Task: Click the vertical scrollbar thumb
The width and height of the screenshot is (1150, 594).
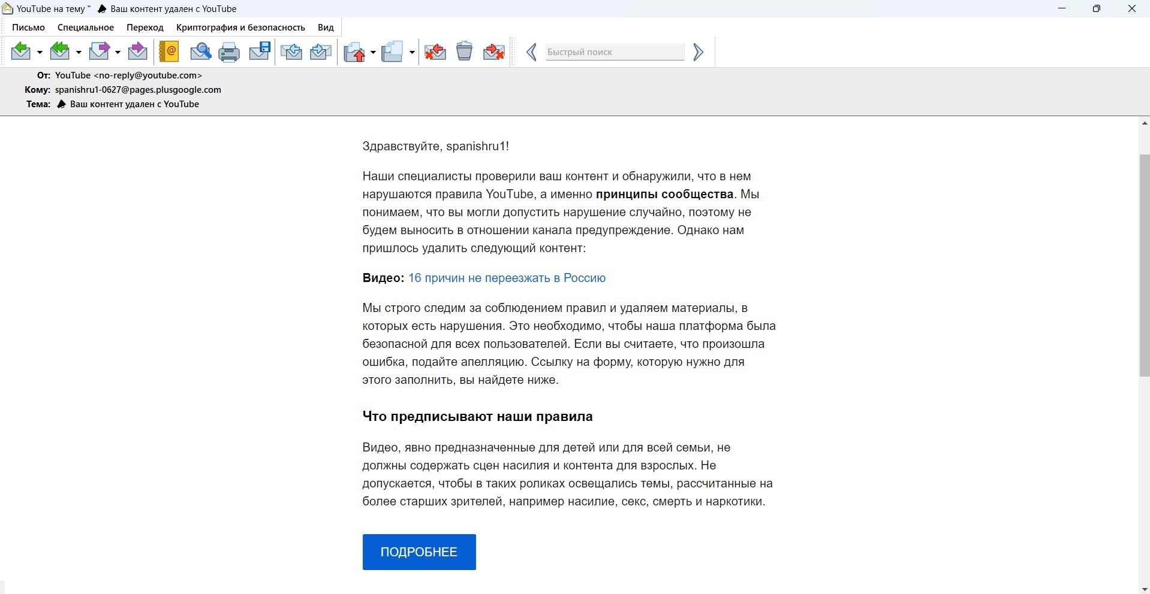Action: pos(1144,265)
